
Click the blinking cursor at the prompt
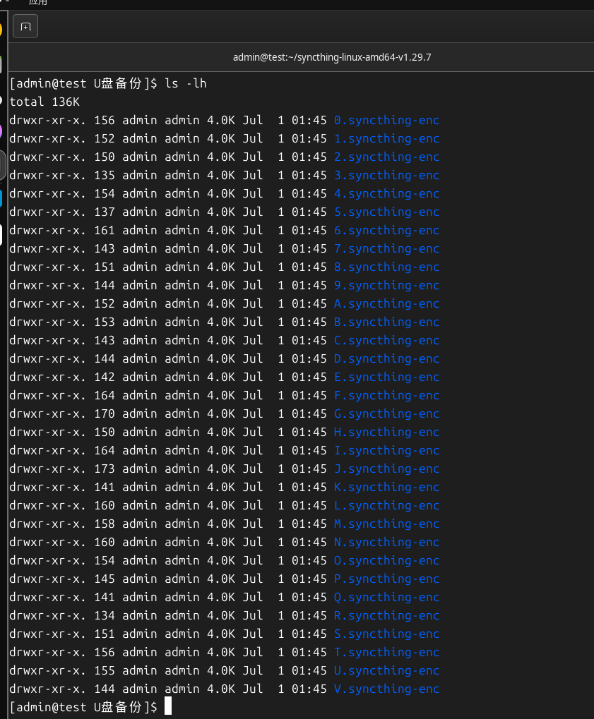coord(167,706)
